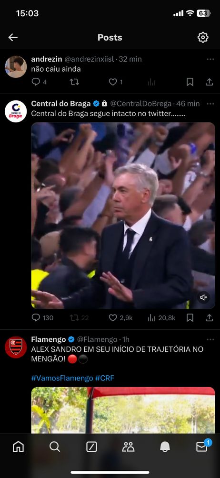This screenshot has height=478, width=220.
Task: Tap the back arrow in the Posts header
Action: (13, 37)
